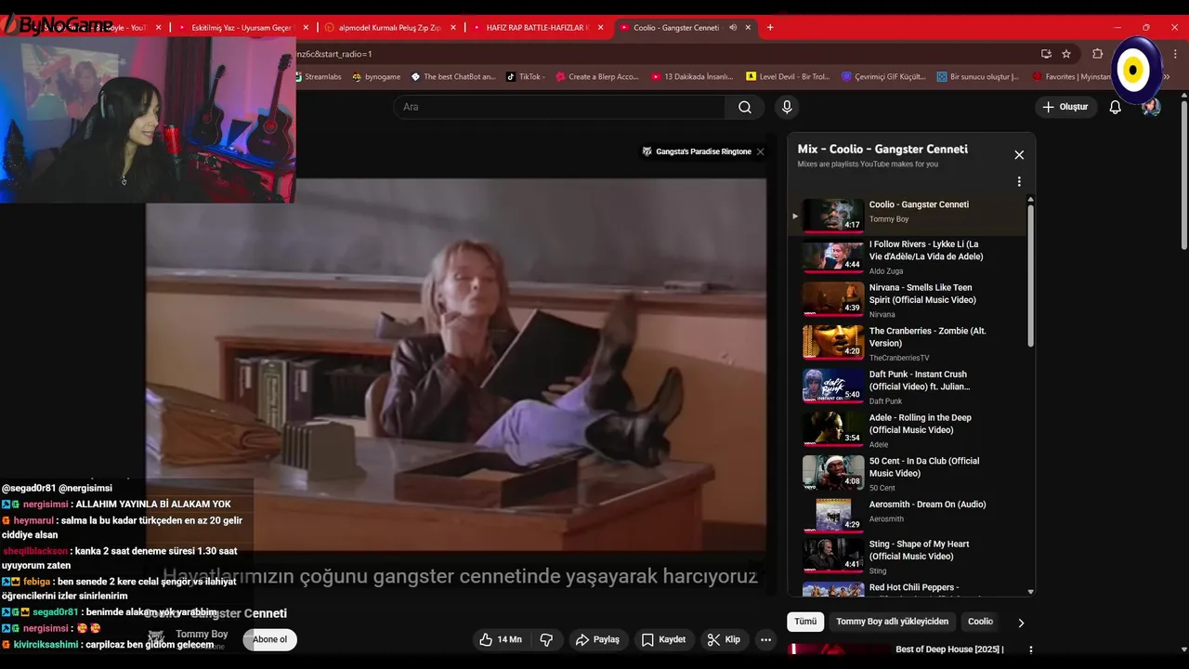The height and width of the screenshot is (669, 1189).
Task: Like the video with thumbs up
Action: pyautogui.click(x=500, y=639)
